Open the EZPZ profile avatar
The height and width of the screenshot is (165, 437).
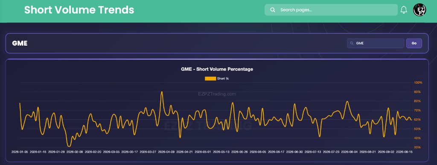pos(420,10)
